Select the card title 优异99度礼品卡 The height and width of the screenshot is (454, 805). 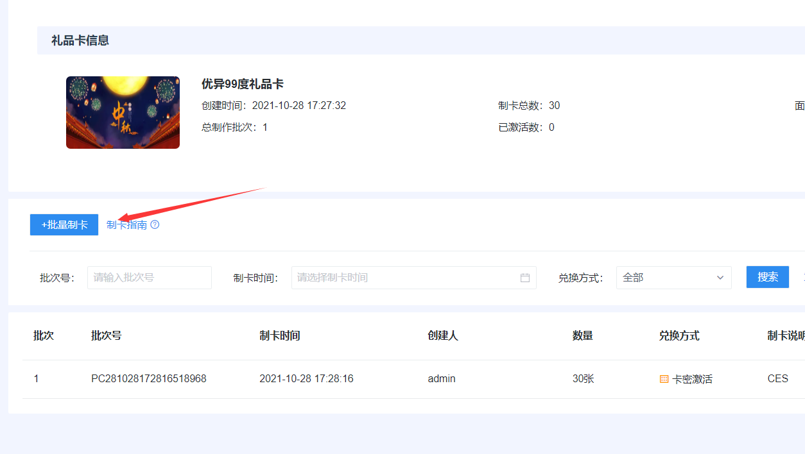pos(243,84)
